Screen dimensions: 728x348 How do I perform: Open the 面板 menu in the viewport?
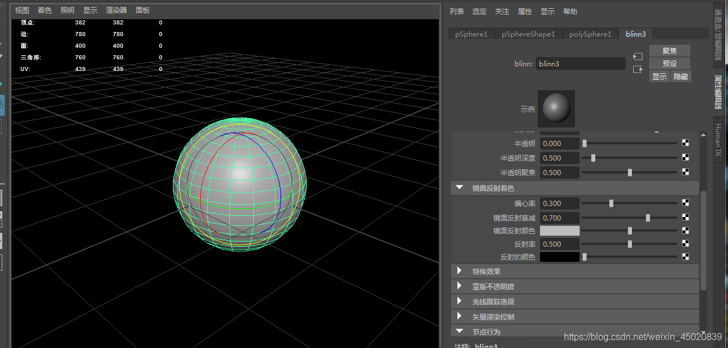(143, 10)
